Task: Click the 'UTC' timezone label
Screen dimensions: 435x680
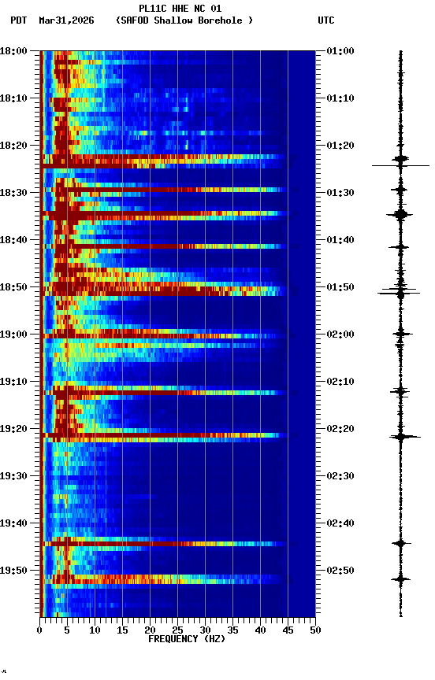Action: click(x=326, y=20)
